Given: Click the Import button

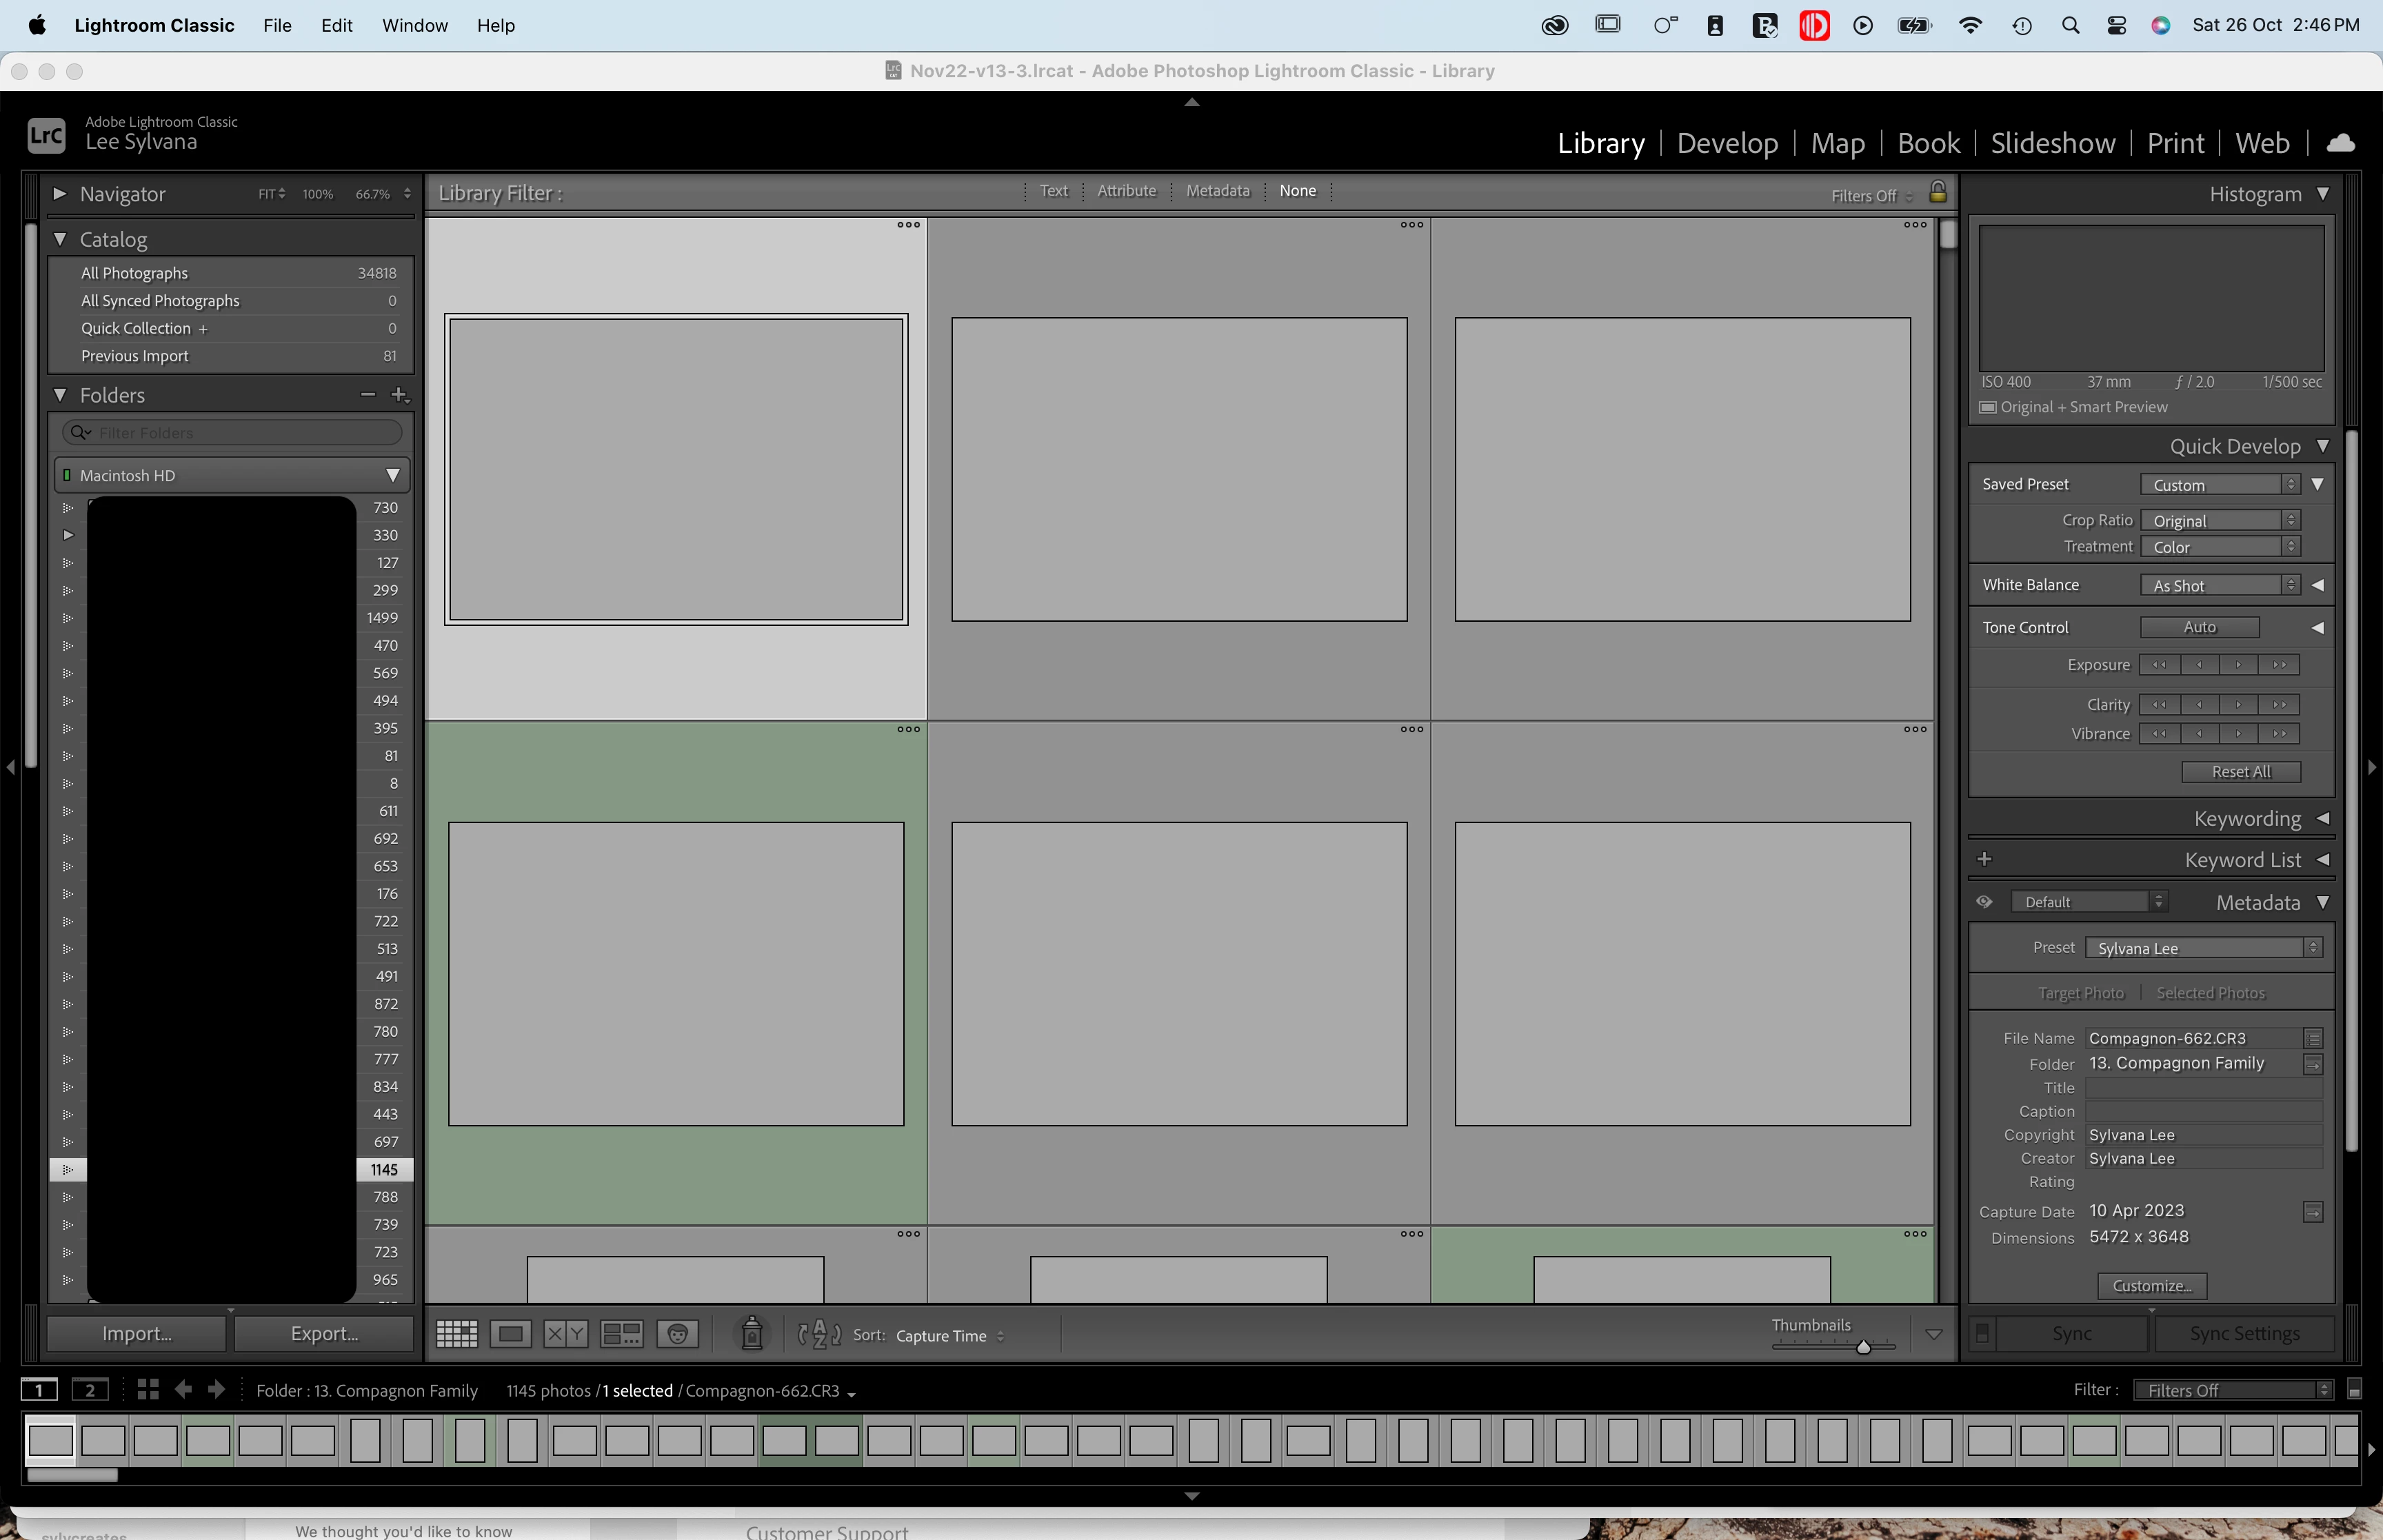Looking at the screenshot, I should click(x=137, y=1334).
